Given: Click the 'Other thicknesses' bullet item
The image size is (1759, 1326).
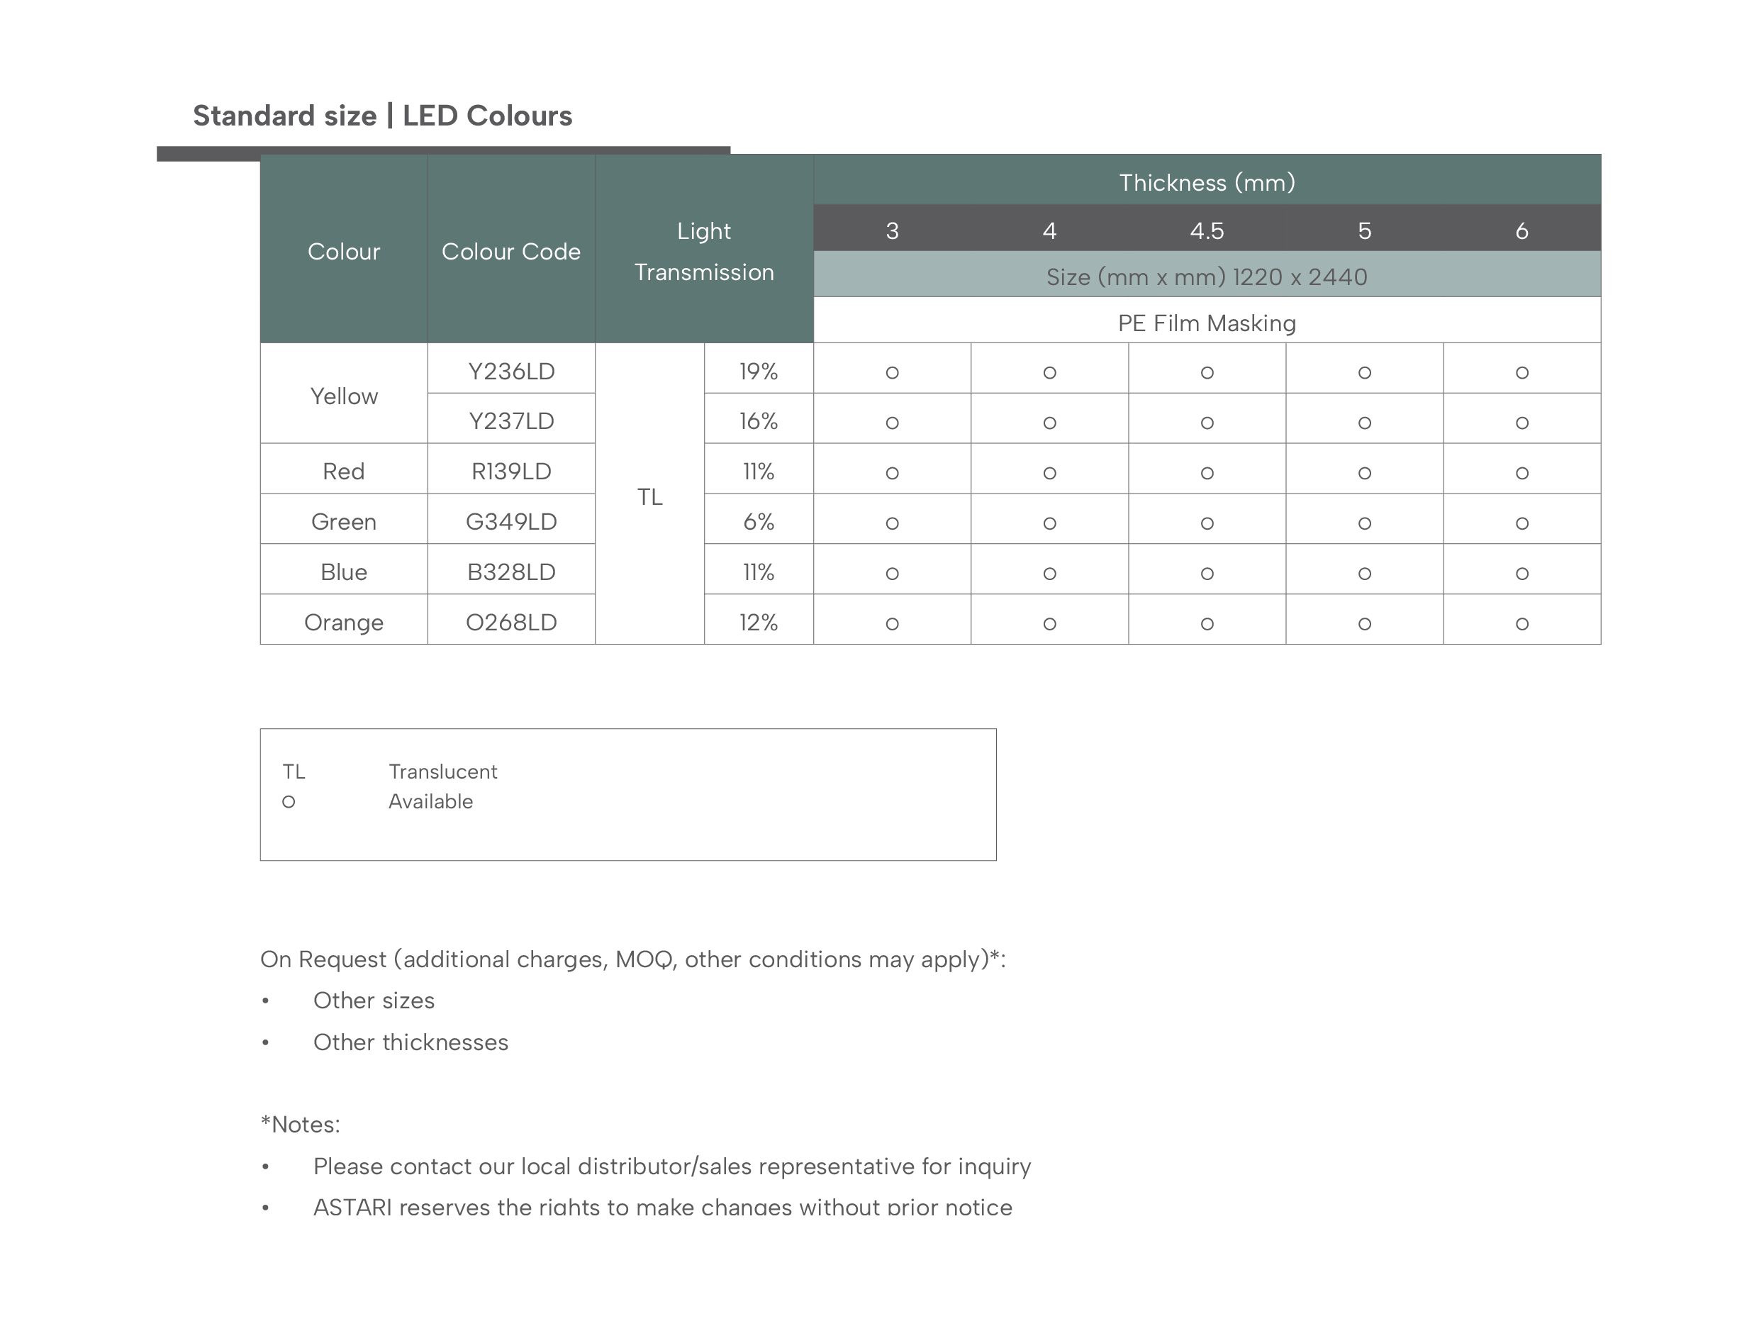Looking at the screenshot, I should pos(411,1042).
